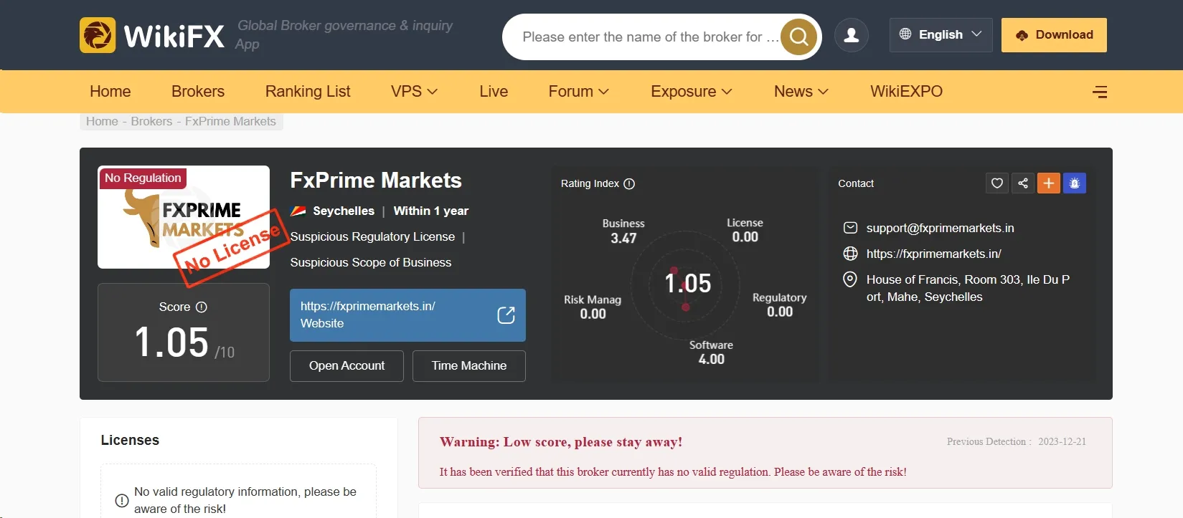Click the License 0.00 rating
Screen dimensions: 1183x518
click(745, 230)
